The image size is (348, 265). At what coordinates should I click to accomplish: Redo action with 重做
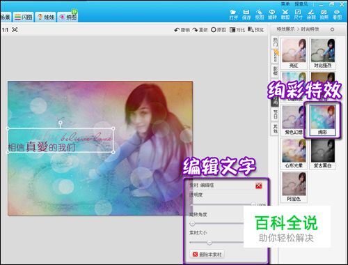[x=200, y=30]
